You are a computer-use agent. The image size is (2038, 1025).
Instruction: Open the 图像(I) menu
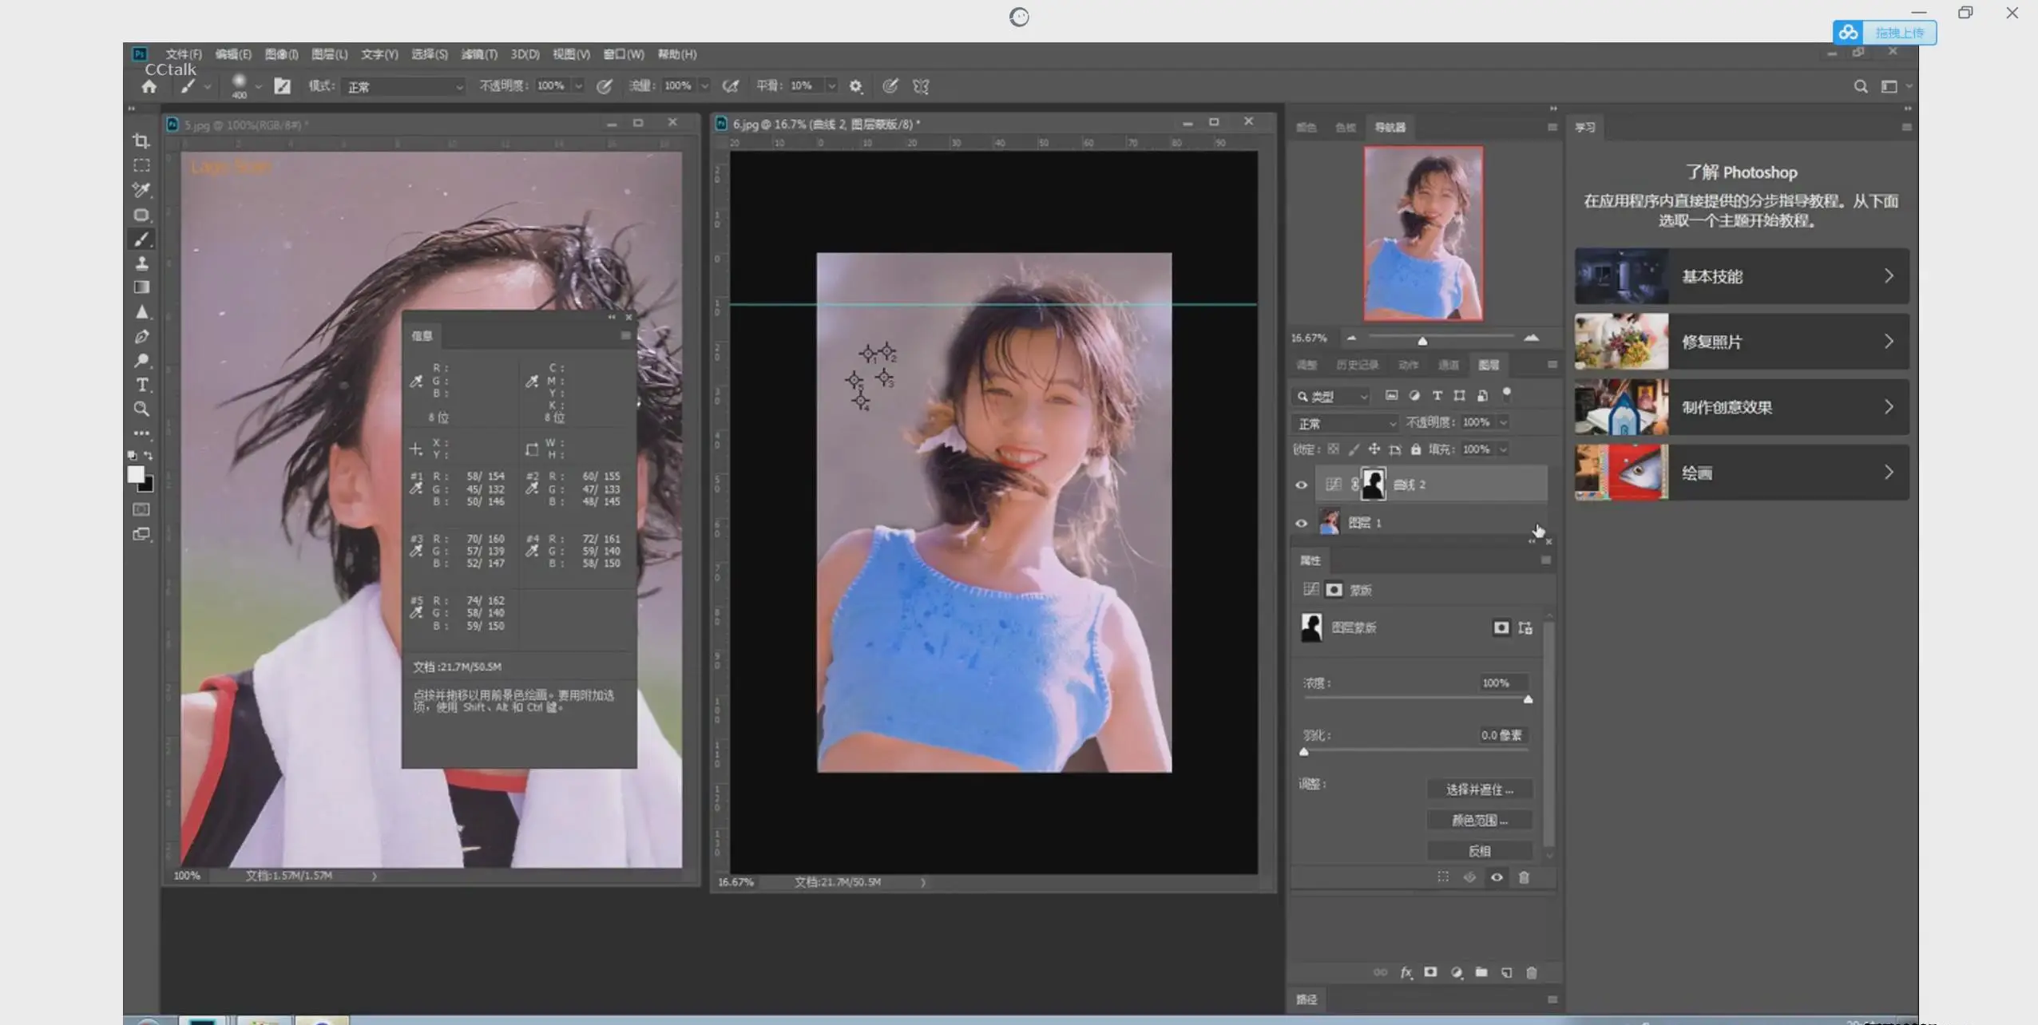pyautogui.click(x=281, y=54)
